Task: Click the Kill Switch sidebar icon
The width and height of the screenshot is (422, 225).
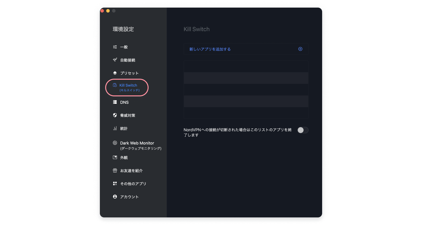Action: 115,85
